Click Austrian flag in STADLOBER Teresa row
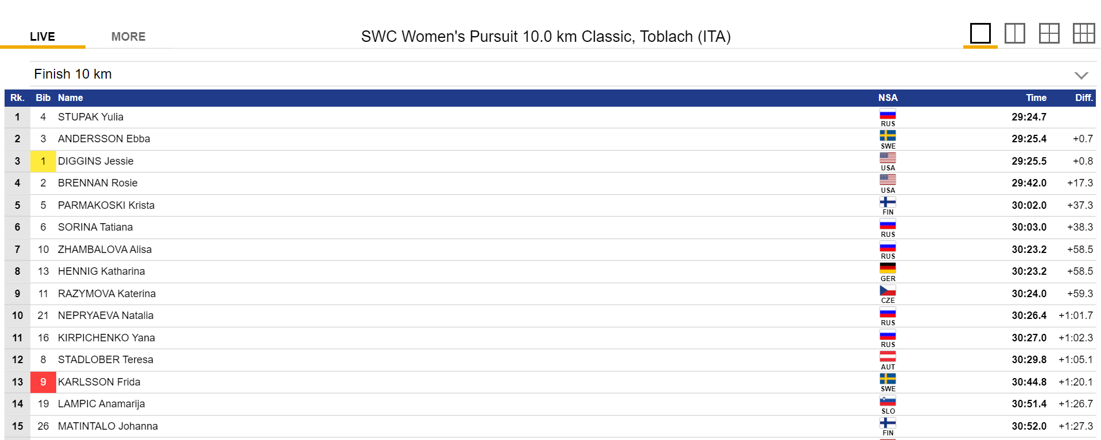The height and width of the screenshot is (440, 1101). pos(888,357)
